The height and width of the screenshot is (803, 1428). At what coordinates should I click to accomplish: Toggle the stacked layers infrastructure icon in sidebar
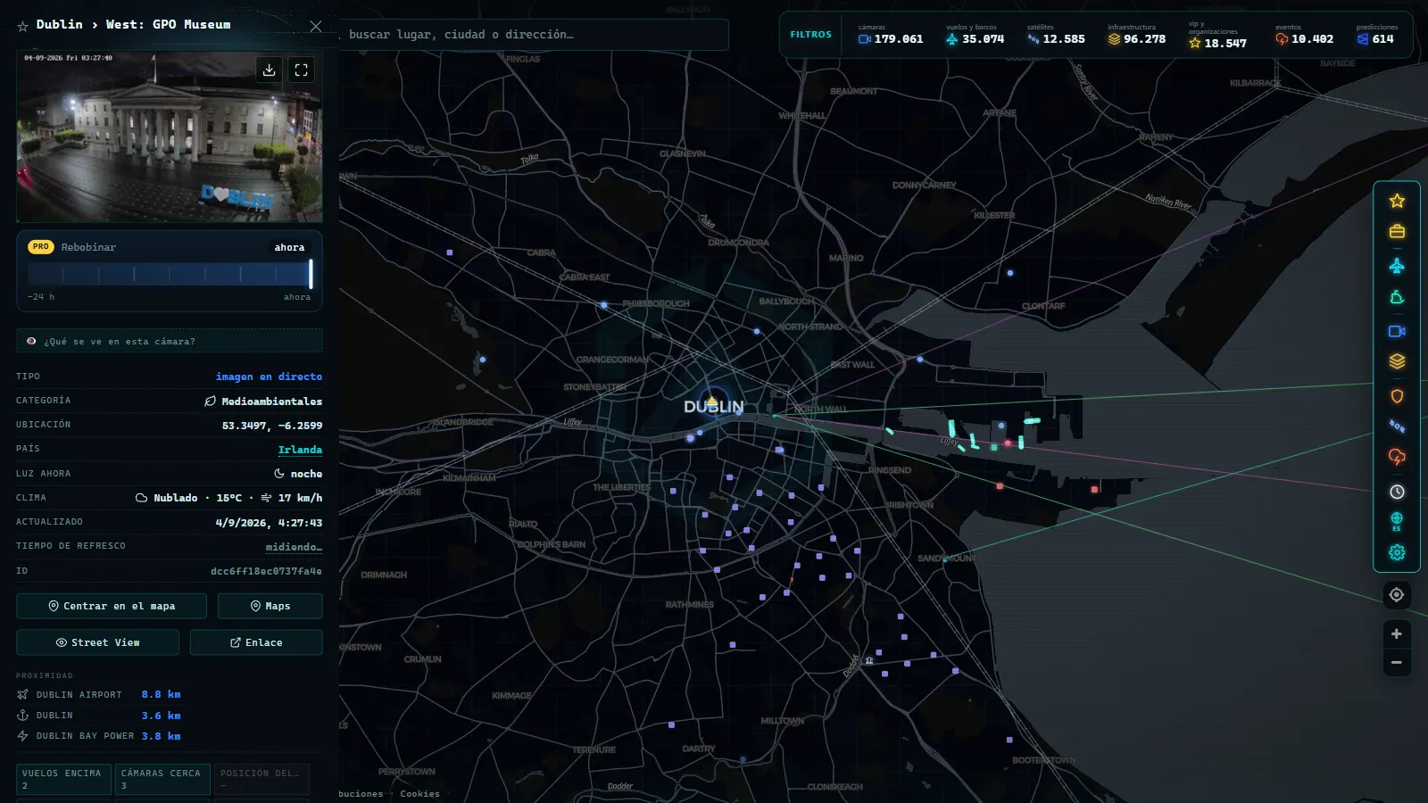[1397, 361]
